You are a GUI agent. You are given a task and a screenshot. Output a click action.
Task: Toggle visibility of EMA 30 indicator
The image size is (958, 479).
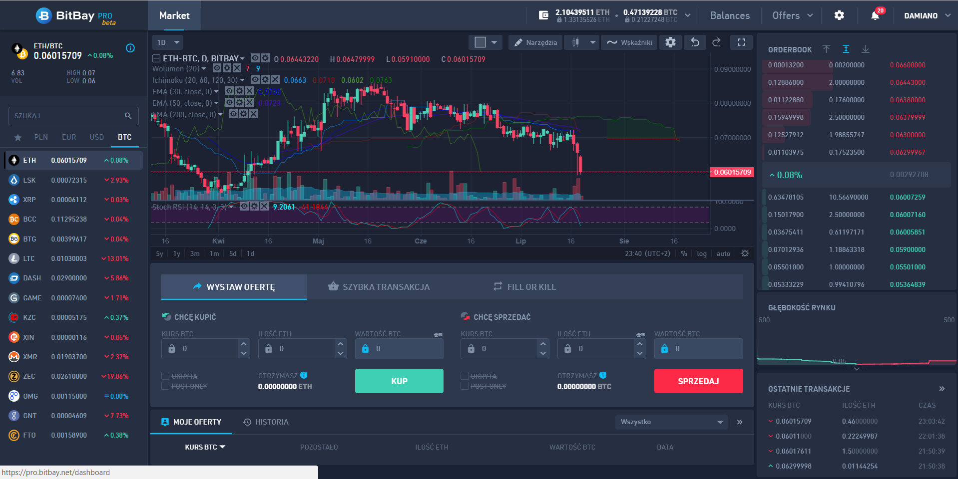click(x=229, y=91)
